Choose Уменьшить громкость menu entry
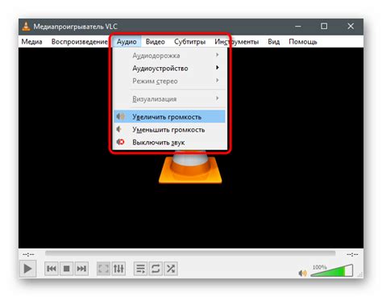Viewport: 382px width, 297px height. point(169,129)
